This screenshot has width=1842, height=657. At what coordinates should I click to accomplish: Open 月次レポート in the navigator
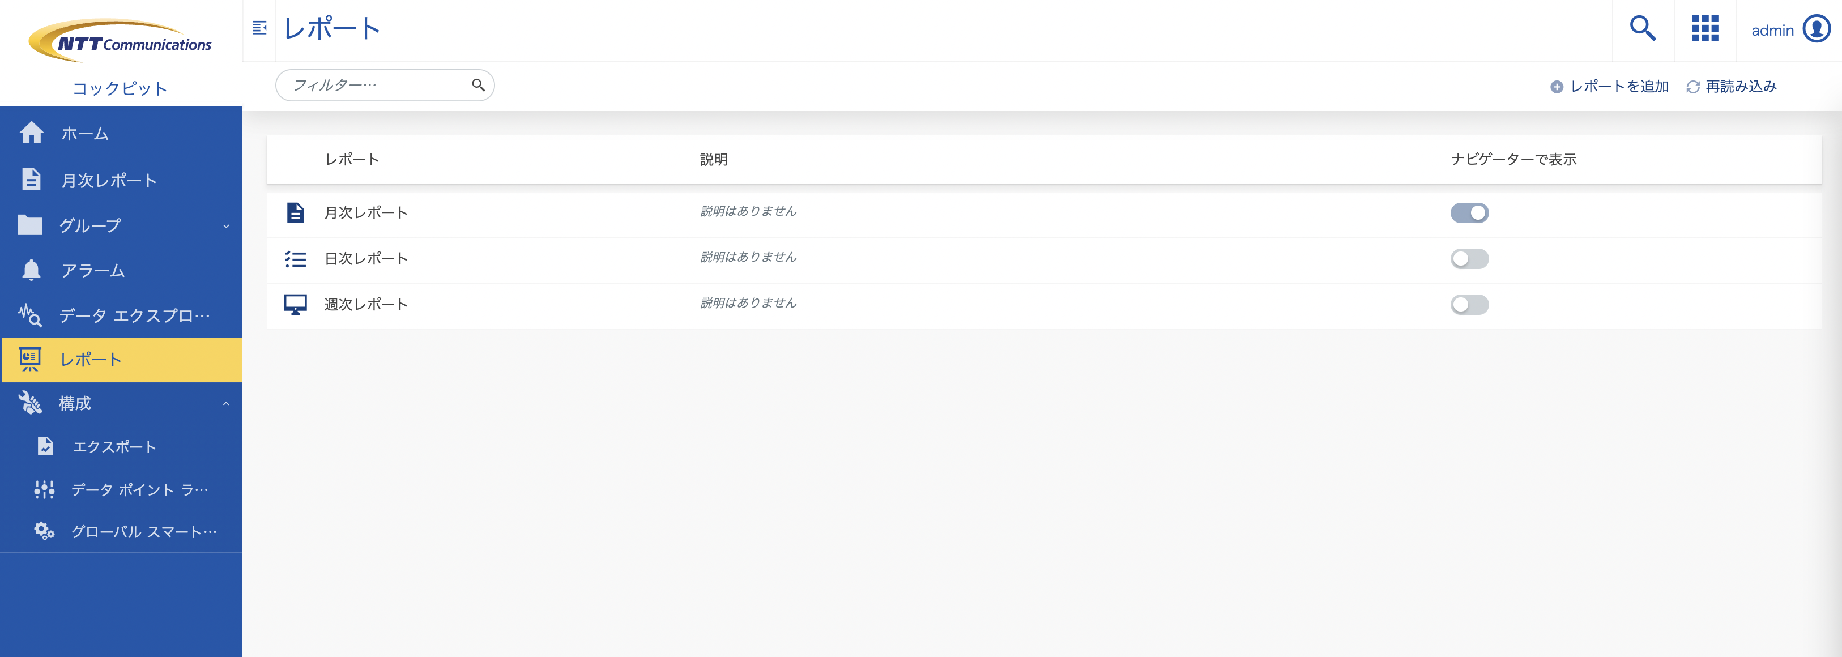tap(122, 180)
